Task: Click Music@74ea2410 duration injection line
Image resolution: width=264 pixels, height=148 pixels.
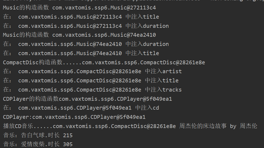Action: click(86, 44)
